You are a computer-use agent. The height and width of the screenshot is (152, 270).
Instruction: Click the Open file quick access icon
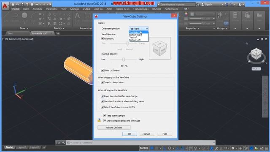click(x=18, y=4)
